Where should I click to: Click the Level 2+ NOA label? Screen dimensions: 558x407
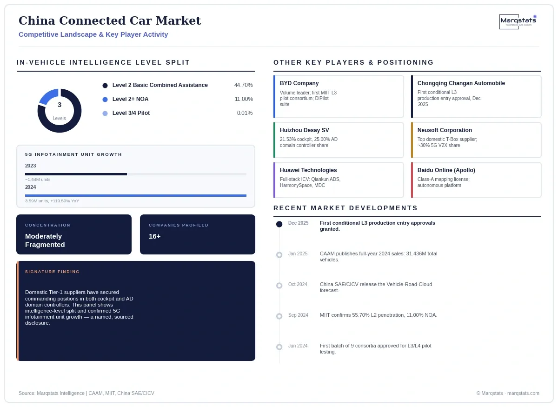click(x=131, y=99)
